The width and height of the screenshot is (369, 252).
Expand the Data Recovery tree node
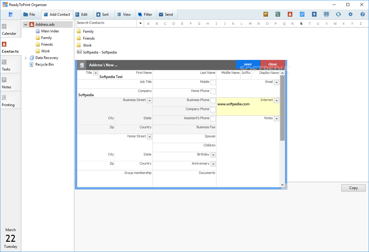[x=26, y=58]
